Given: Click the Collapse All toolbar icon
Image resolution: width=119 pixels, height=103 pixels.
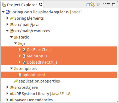Looking at the screenshot, I should pos(88,5).
